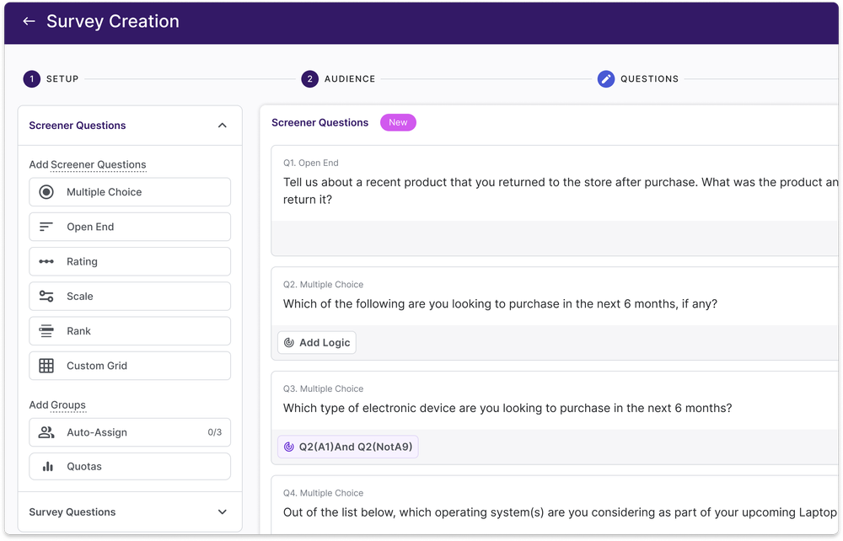The image size is (843, 541).
Task: Add a Rating screener question
Action: coord(130,261)
